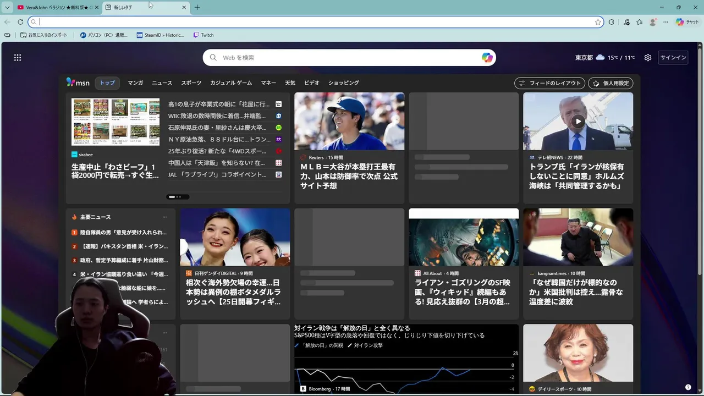Open わさビーフ article thumbnail

(116, 122)
